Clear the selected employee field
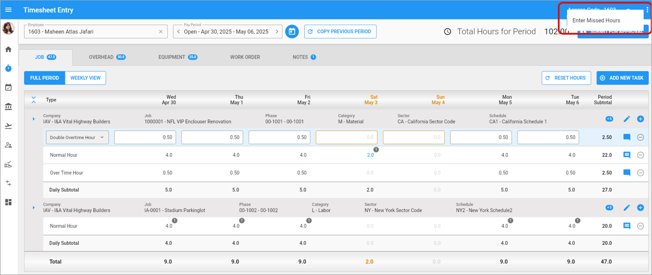Image resolution: width=652 pixels, height=275 pixels. click(160, 32)
